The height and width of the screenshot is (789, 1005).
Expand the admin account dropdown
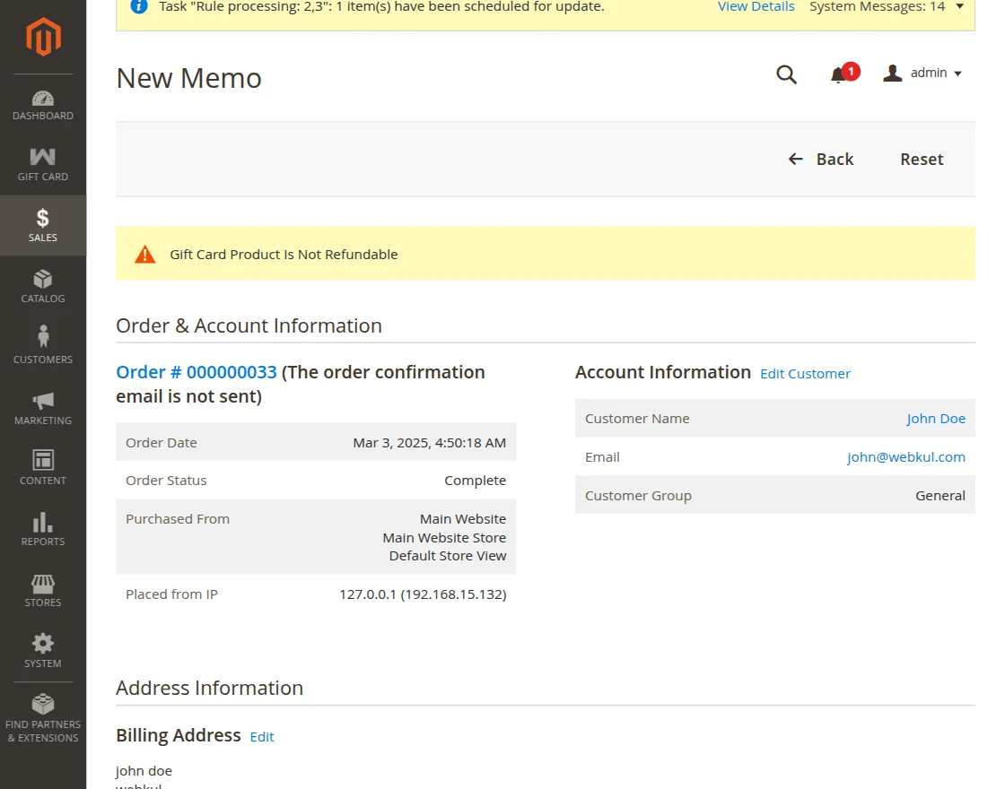(x=923, y=74)
